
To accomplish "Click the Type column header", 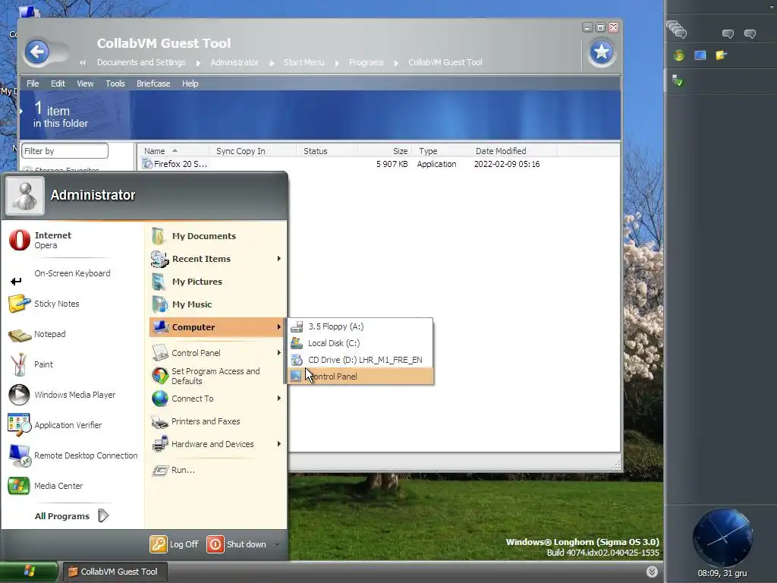I will (441, 151).
